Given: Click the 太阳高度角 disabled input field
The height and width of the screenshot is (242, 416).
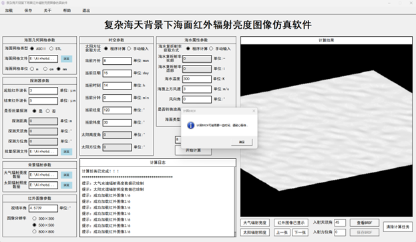Looking at the screenshot, I should pyautogui.click(x=118, y=135).
